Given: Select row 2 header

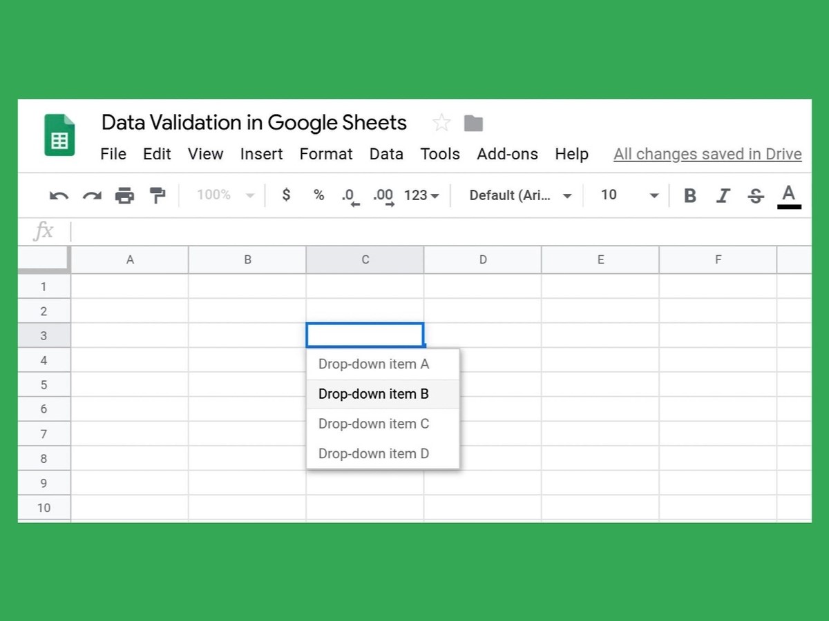Looking at the screenshot, I should tap(44, 311).
